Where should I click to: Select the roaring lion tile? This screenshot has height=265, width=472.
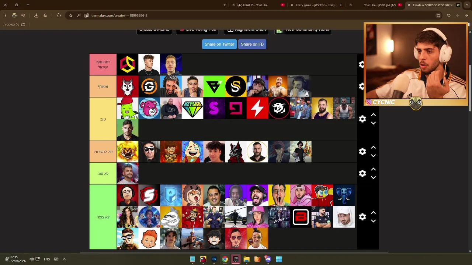128,152
